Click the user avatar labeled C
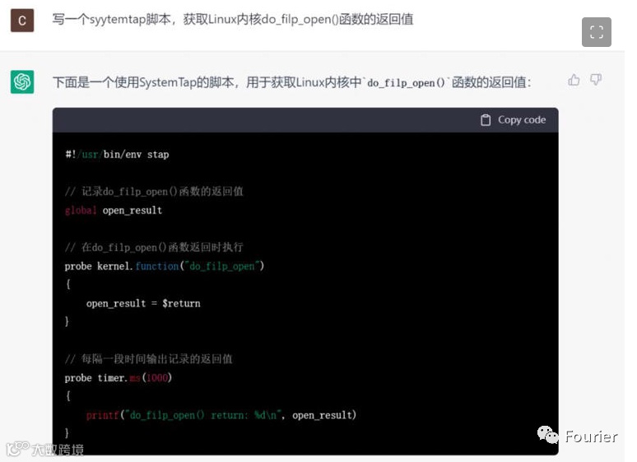Viewport: 637px width, 462px height. (22, 21)
